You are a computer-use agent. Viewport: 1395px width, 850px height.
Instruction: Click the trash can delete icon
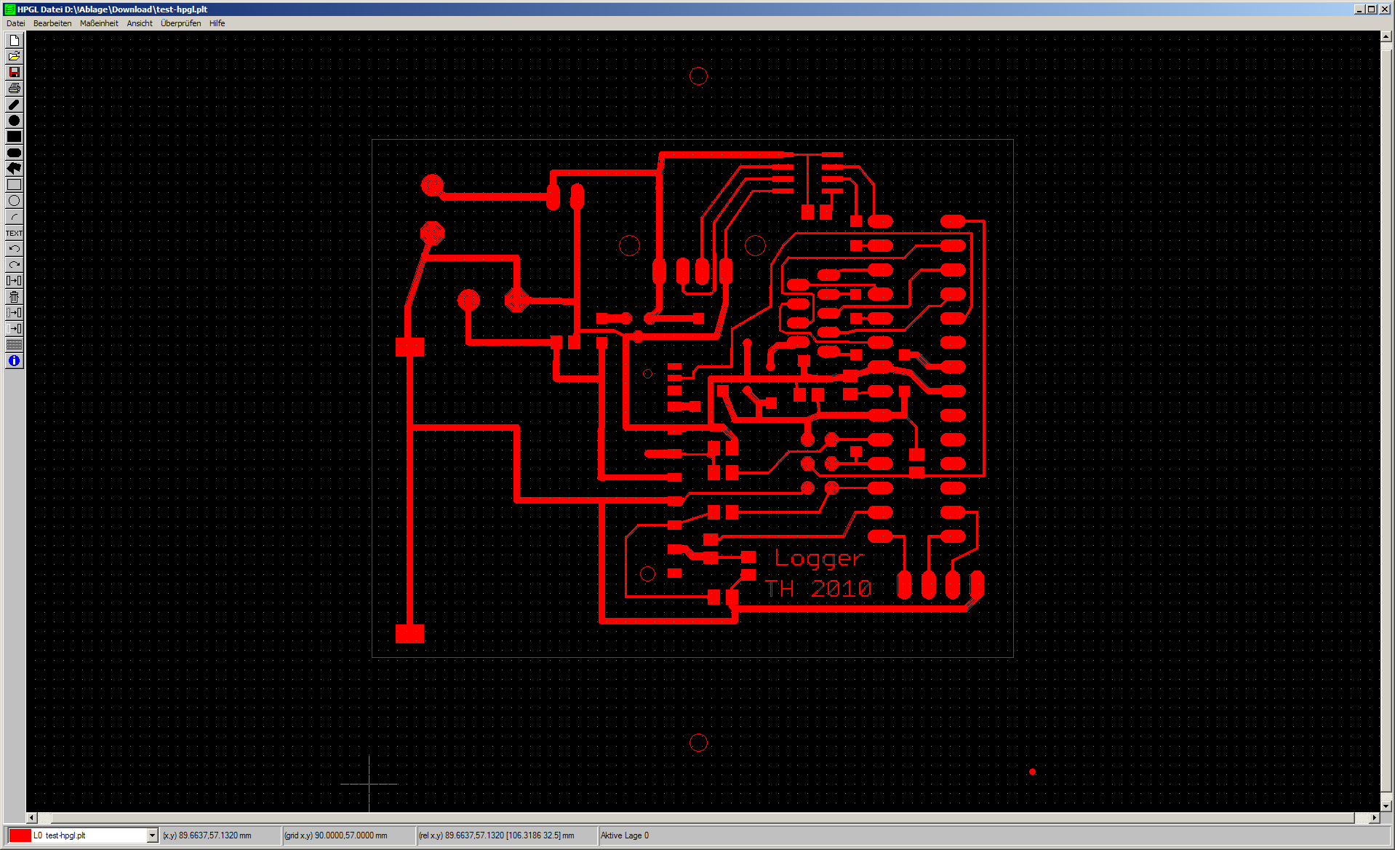pyautogui.click(x=14, y=296)
